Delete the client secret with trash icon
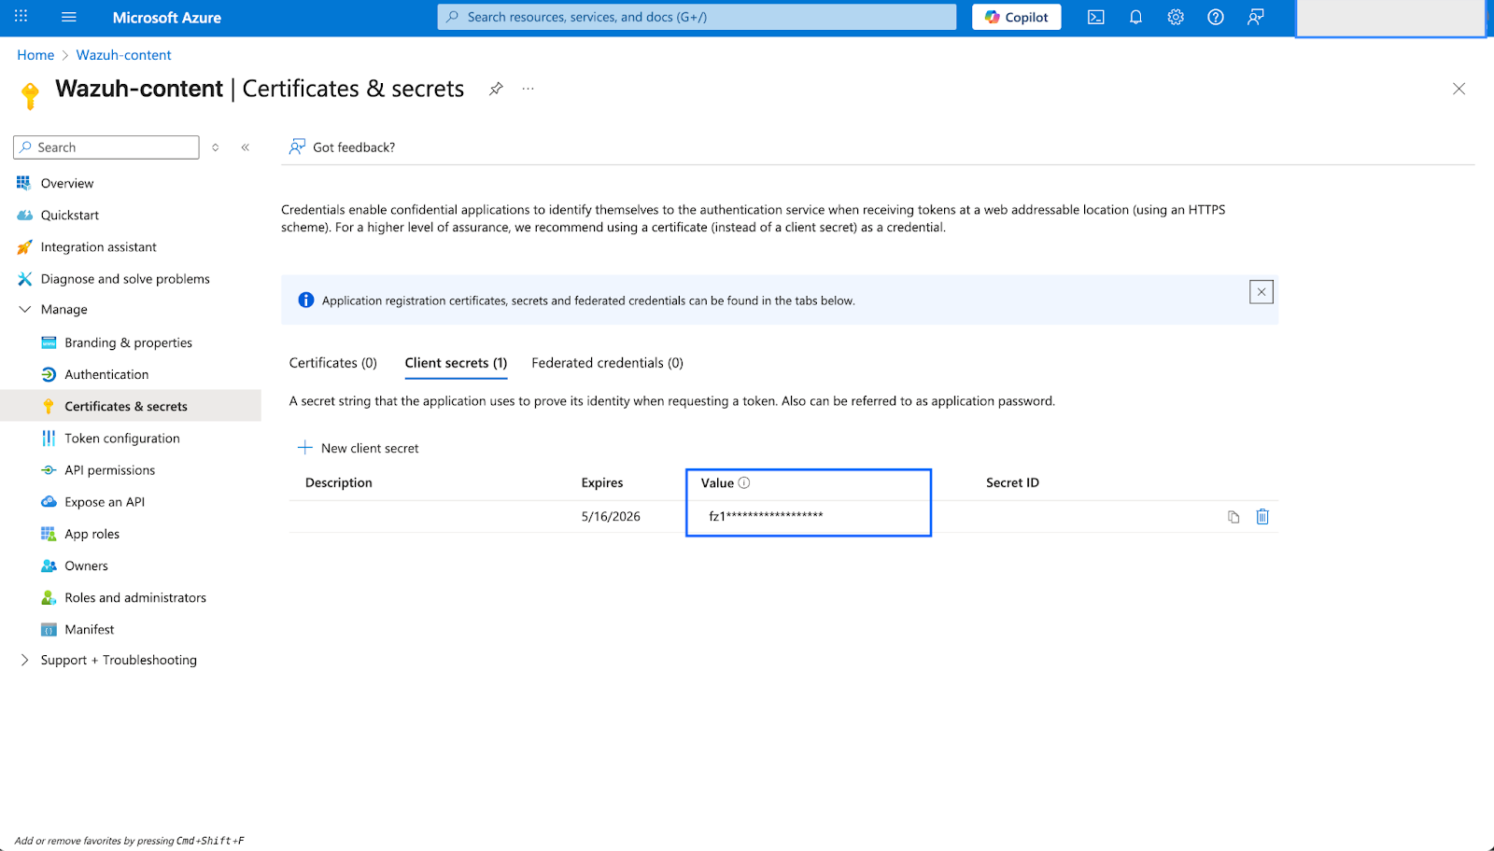The image size is (1494, 851). click(1262, 517)
